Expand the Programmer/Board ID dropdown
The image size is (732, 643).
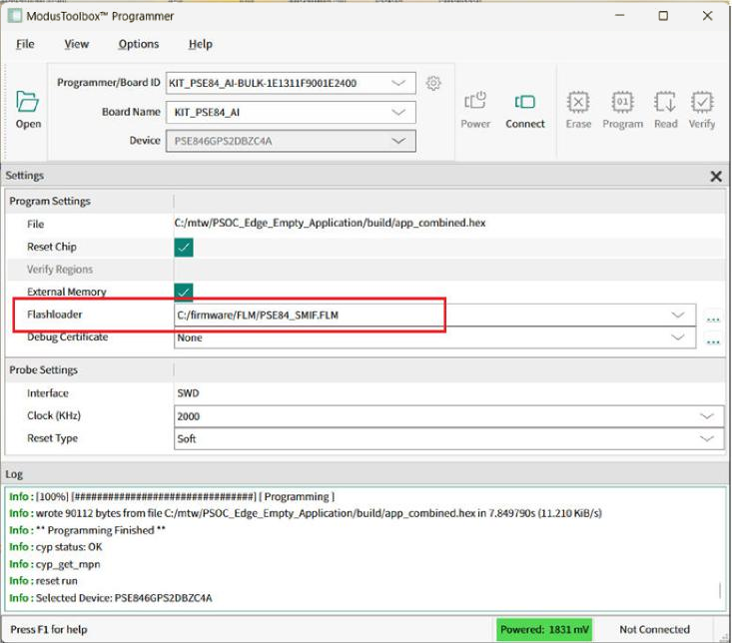(398, 83)
